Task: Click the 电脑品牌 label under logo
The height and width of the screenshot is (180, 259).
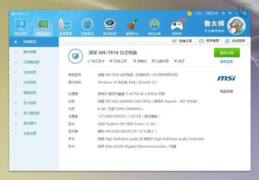Action: pos(227,91)
